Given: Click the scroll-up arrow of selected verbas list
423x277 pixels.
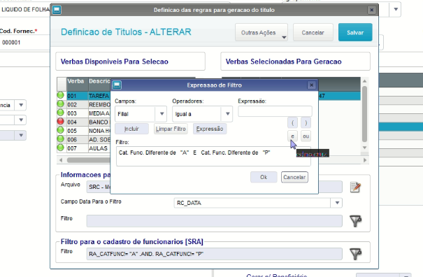Looking at the screenshot, I should click(x=364, y=81).
